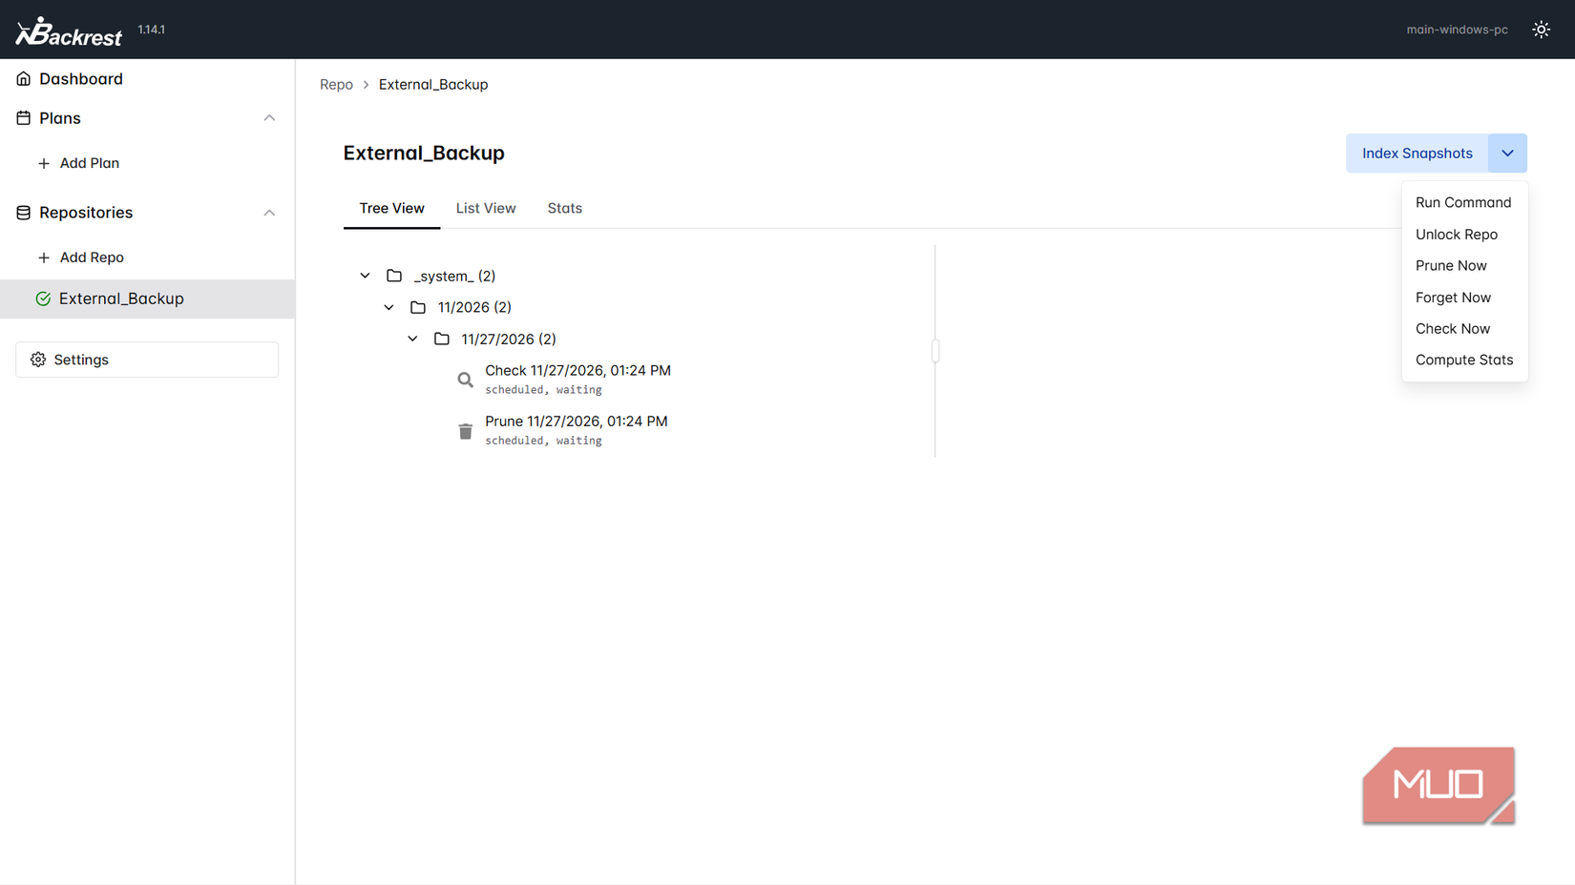Click the Repo breadcrumb link
The width and height of the screenshot is (1575, 885).
pyautogui.click(x=336, y=84)
